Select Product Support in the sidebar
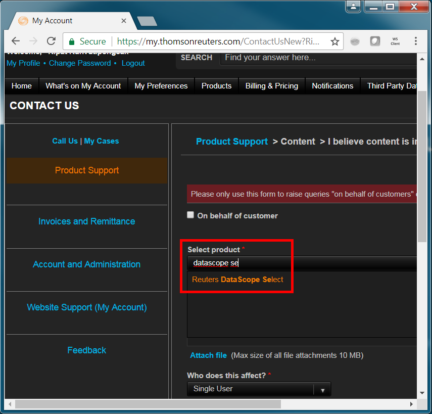432x414 pixels. [x=87, y=170]
